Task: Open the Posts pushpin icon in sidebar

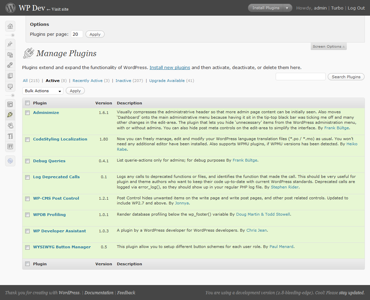Action: [x=10, y=44]
